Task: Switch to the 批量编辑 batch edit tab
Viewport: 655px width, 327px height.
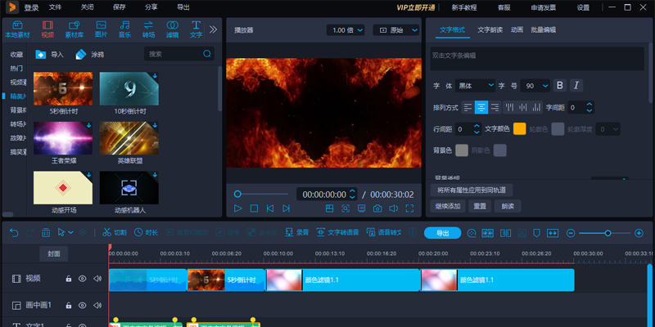Action: (x=543, y=29)
